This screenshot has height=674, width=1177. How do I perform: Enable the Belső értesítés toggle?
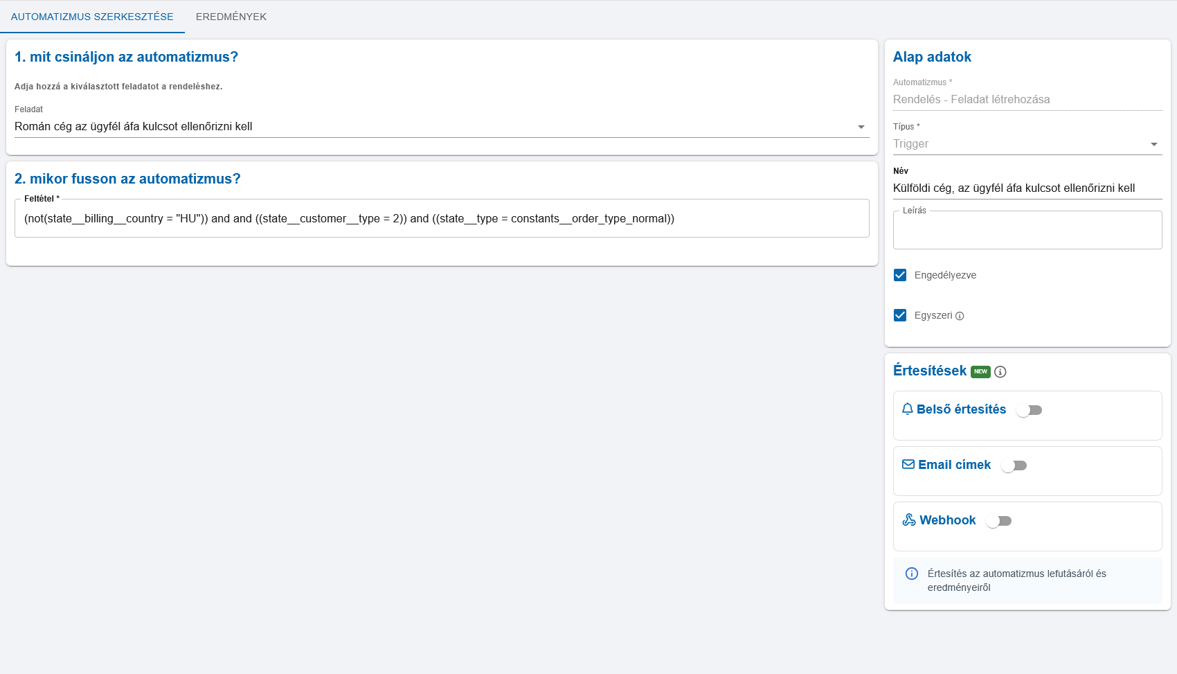pyautogui.click(x=1030, y=410)
